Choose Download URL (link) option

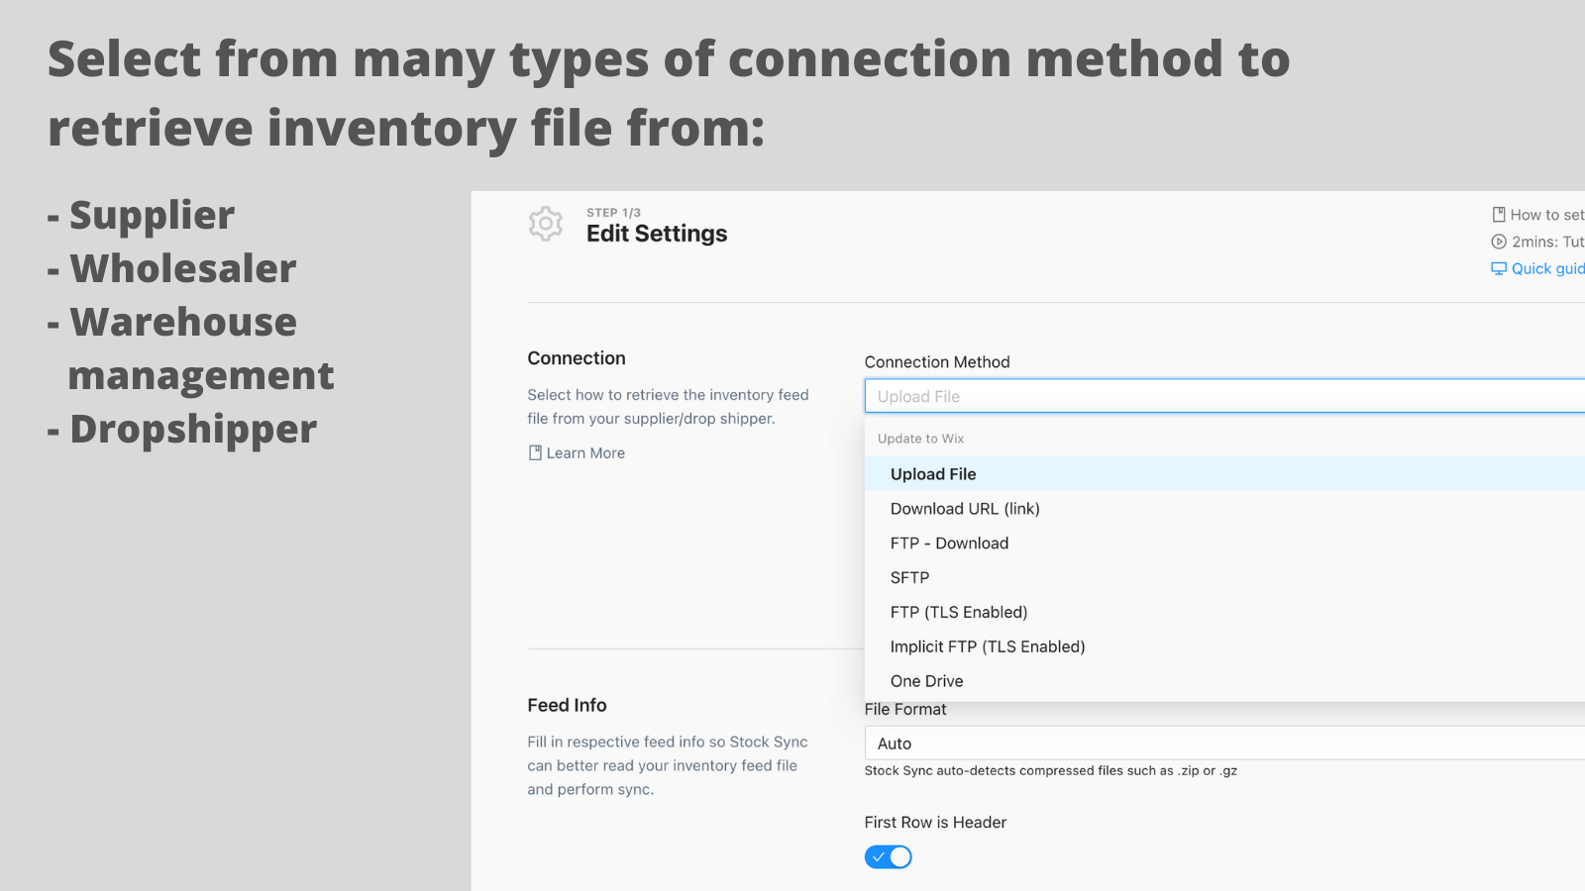click(965, 509)
